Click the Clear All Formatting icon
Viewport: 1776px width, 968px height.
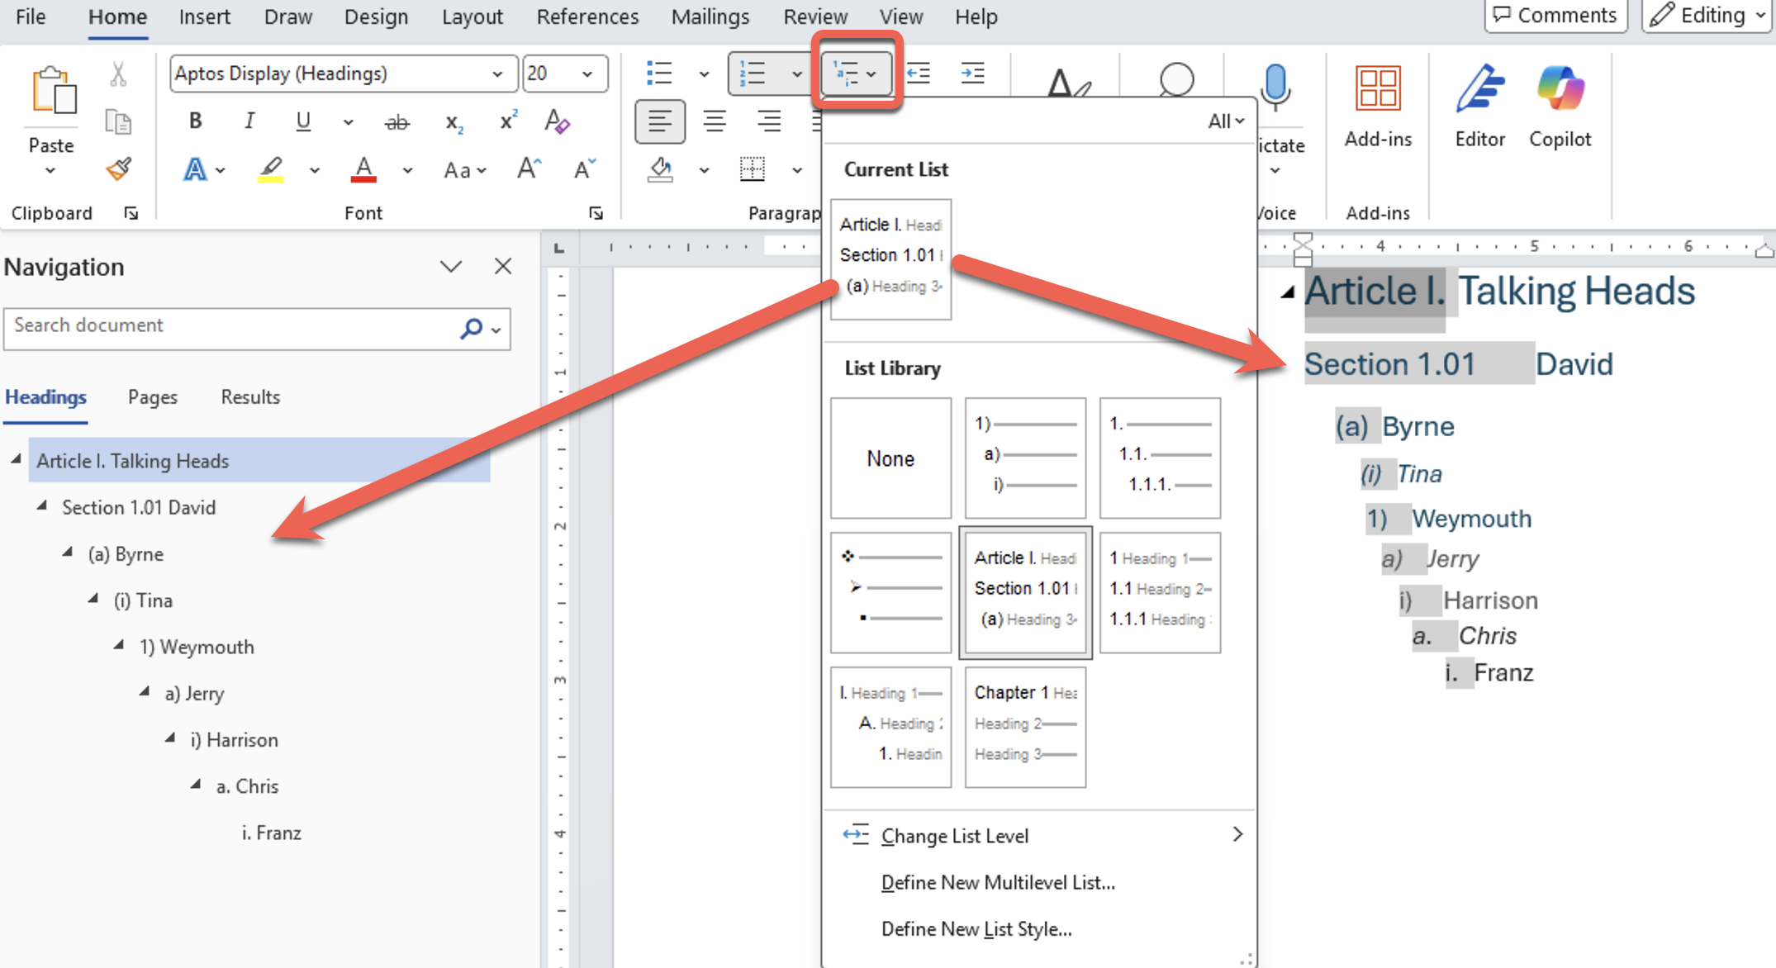pos(557,122)
